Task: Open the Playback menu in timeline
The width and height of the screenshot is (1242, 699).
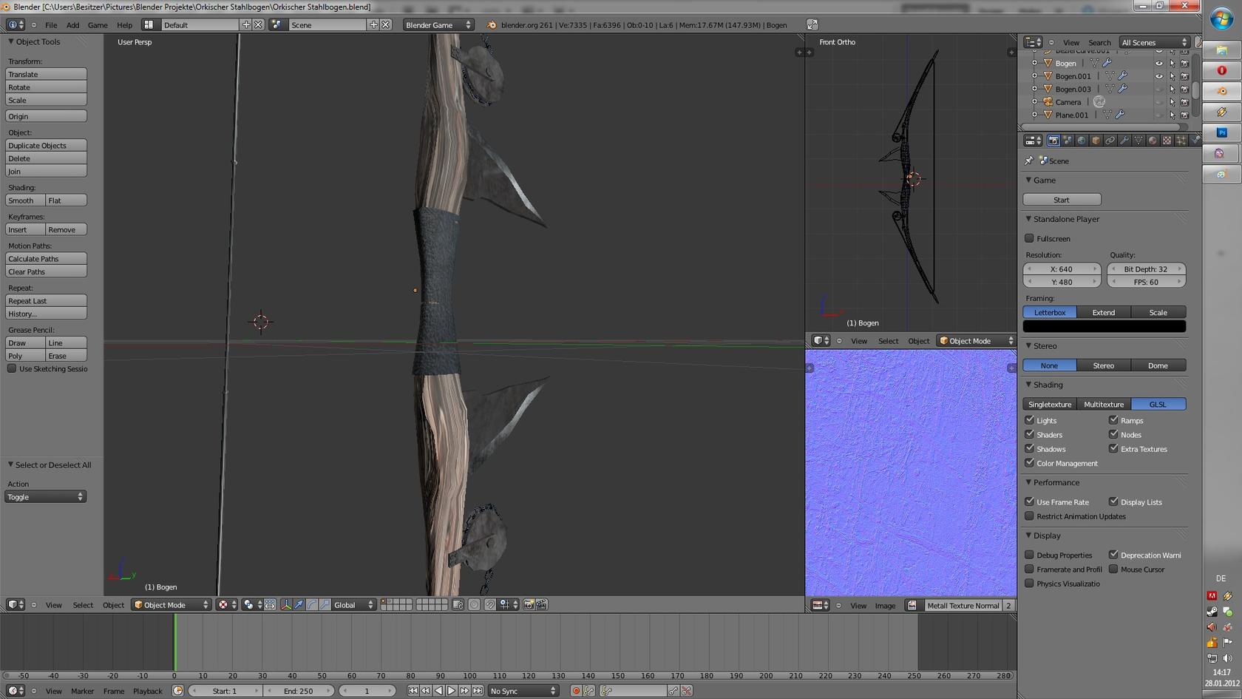Action: tap(147, 691)
